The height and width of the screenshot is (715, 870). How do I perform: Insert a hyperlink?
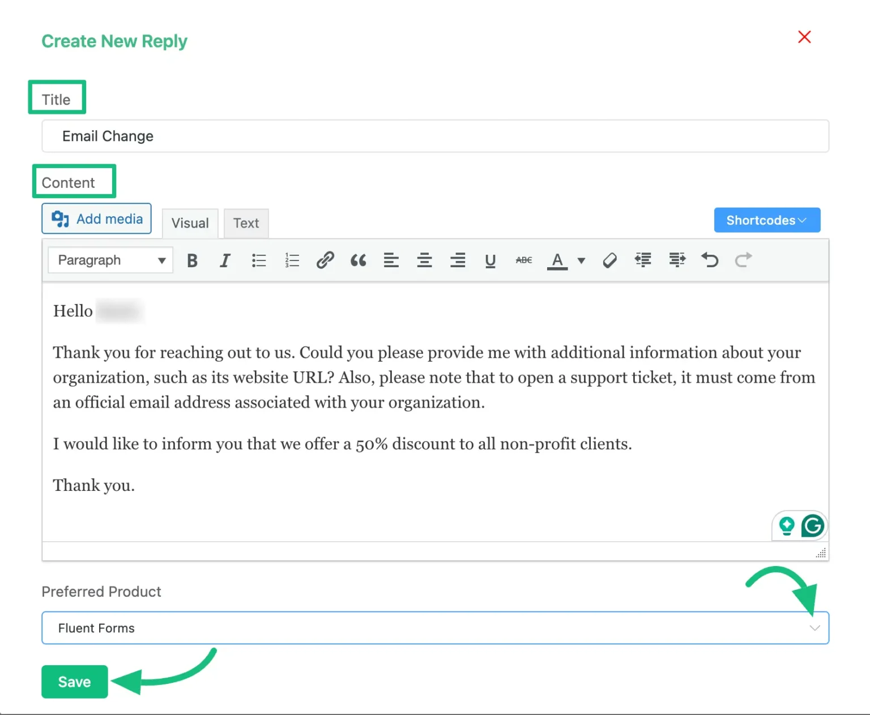coord(325,260)
